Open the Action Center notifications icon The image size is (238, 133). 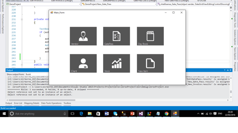coord(215,114)
